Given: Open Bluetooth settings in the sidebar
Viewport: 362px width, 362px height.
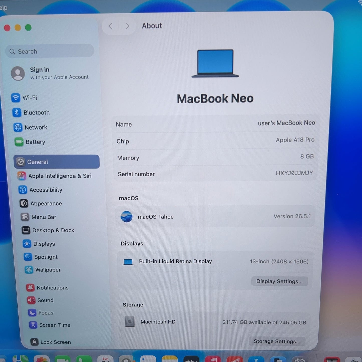Looking at the screenshot, I should pyautogui.click(x=31, y=113).
